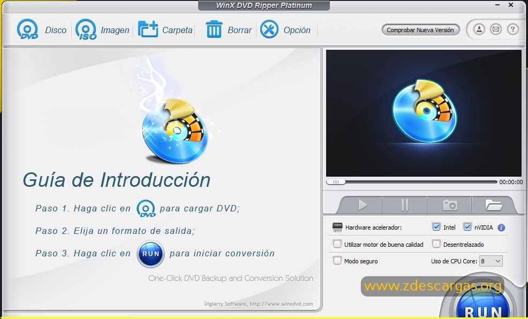Click the large WinX disc logo

[x=175, y=131]
